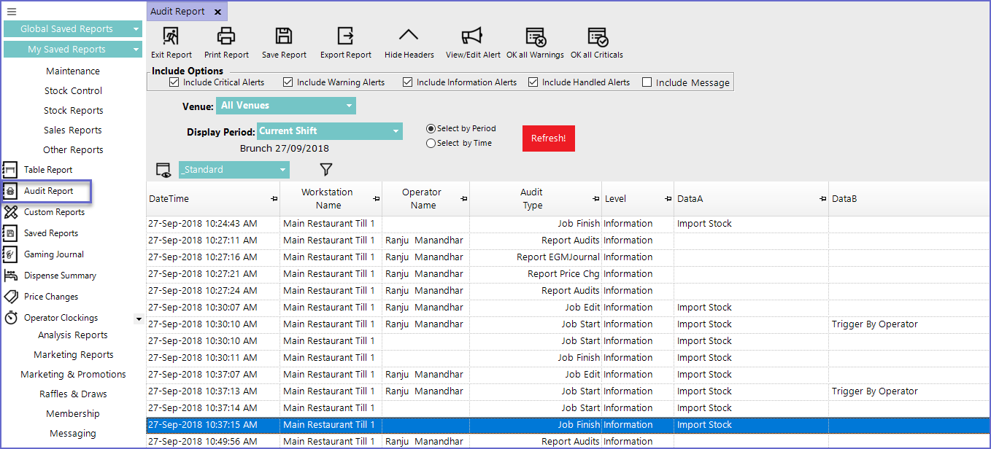Image resolution: width=991 pixels, height=449 pixels.
Task: Expand the Global Saved Reports button
Action: (x=73, y=29)
